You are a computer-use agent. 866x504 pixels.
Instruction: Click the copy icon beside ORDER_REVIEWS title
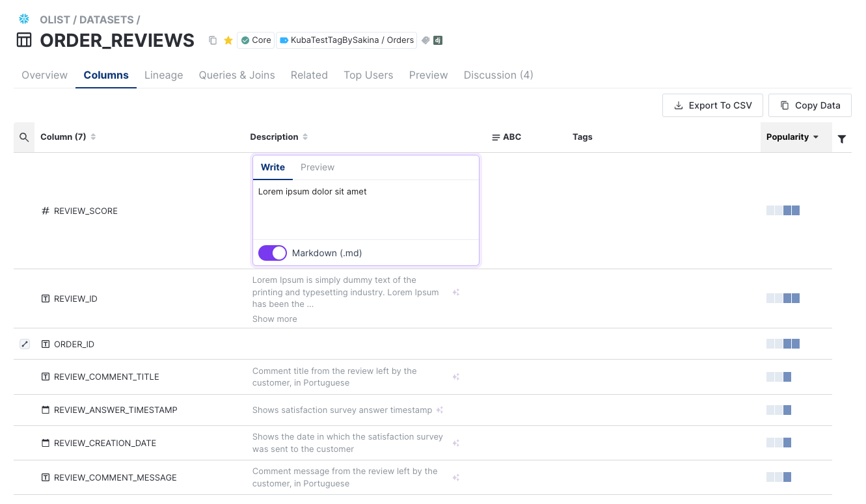coord(213,40)
